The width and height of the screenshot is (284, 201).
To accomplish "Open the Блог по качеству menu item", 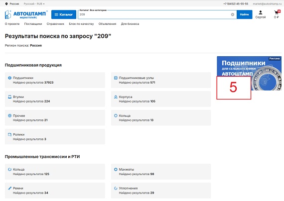I will pos(81,24).
